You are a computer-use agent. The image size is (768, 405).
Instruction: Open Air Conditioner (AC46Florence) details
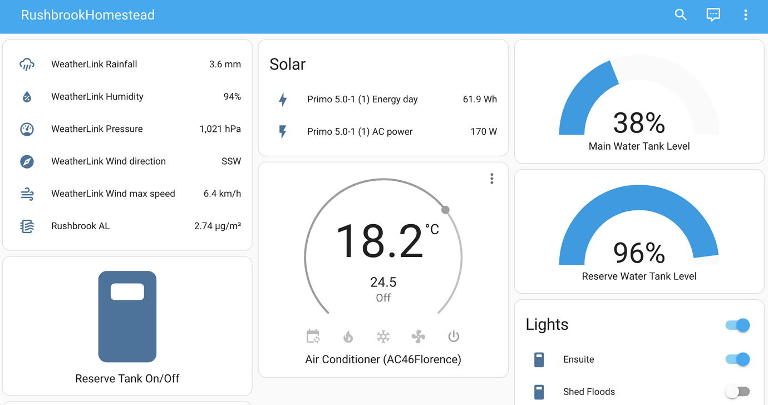click(x=383, y=359)
